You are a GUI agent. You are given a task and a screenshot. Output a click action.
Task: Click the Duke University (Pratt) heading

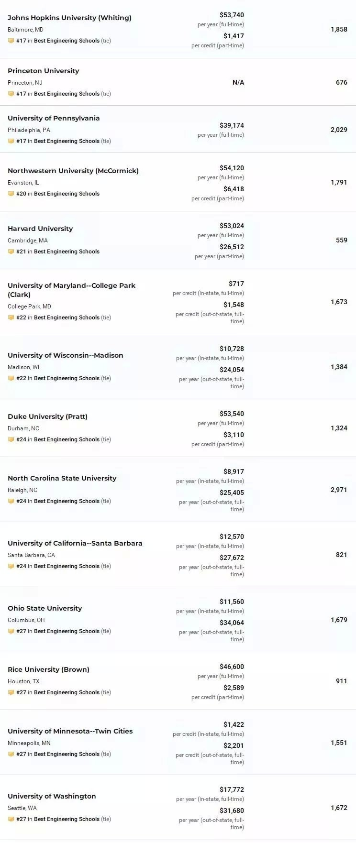click(47, 416)
